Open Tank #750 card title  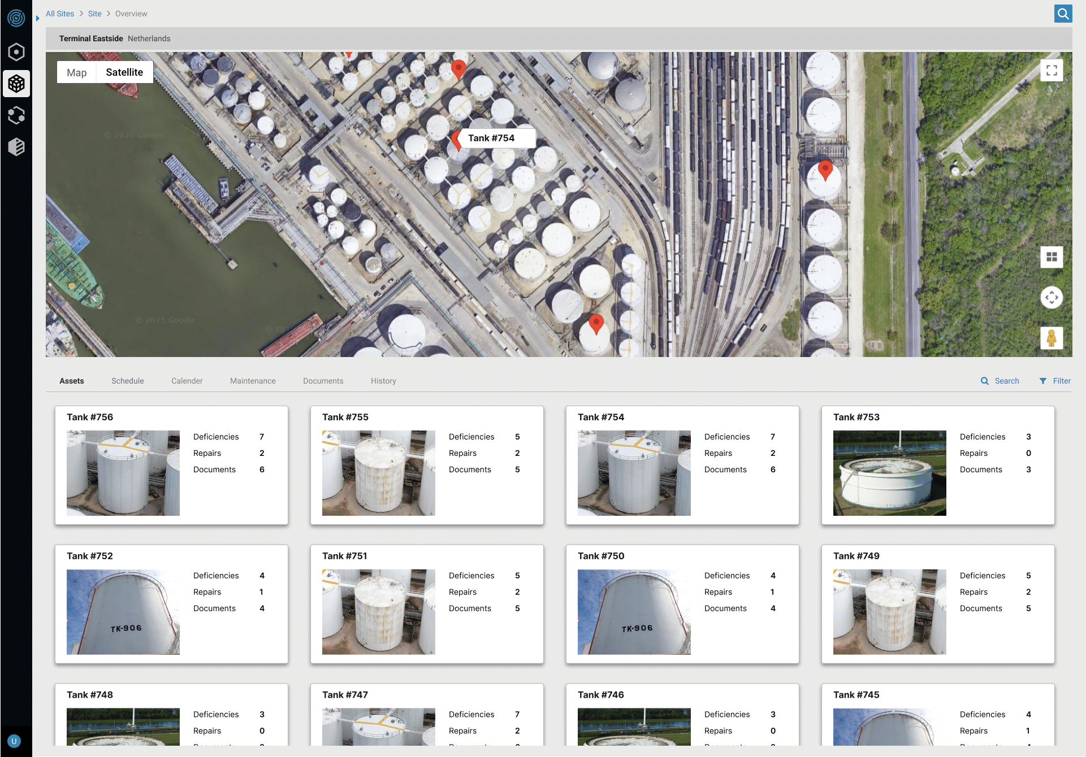[601, 556]
